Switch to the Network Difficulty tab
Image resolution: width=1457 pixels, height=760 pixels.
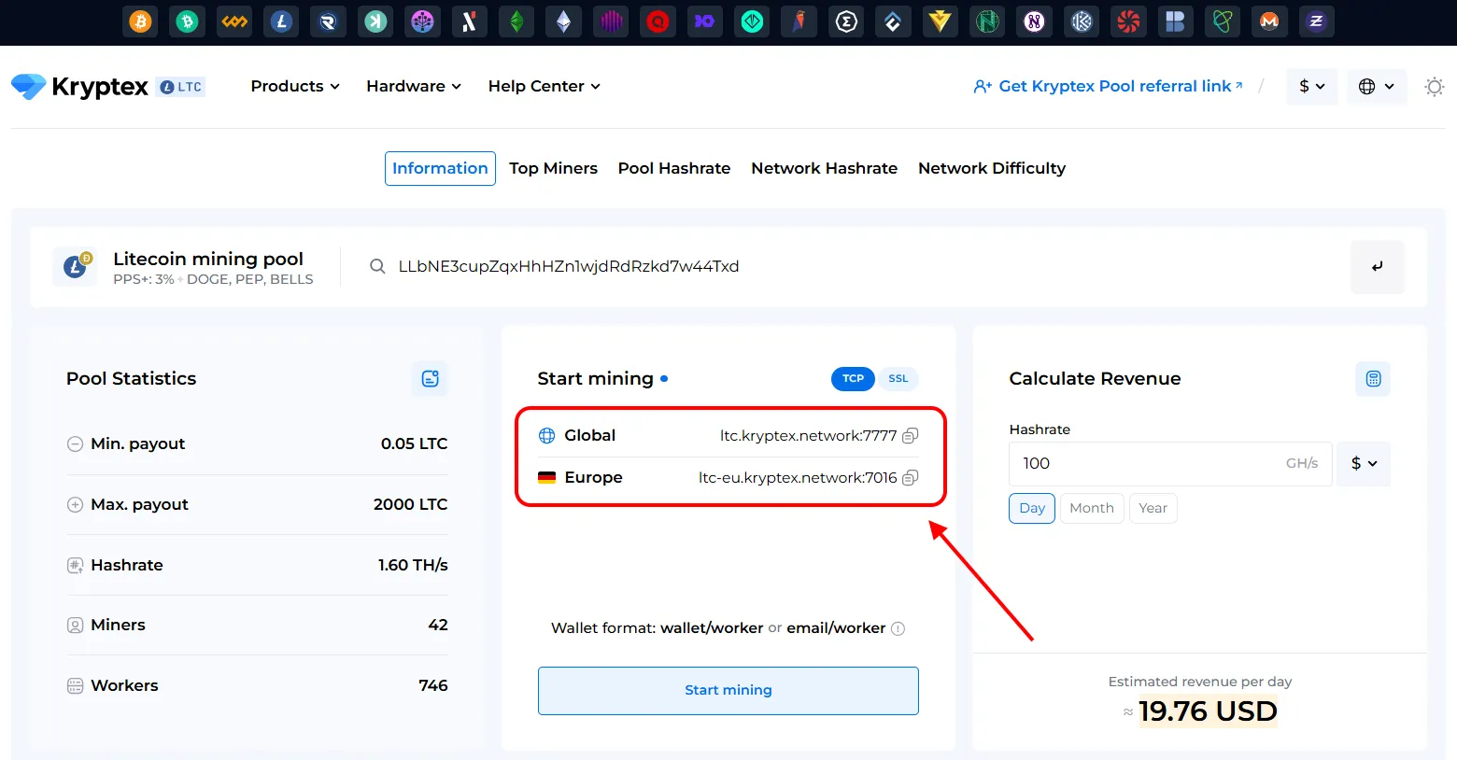pyautogui.click(x=992, y=169)
